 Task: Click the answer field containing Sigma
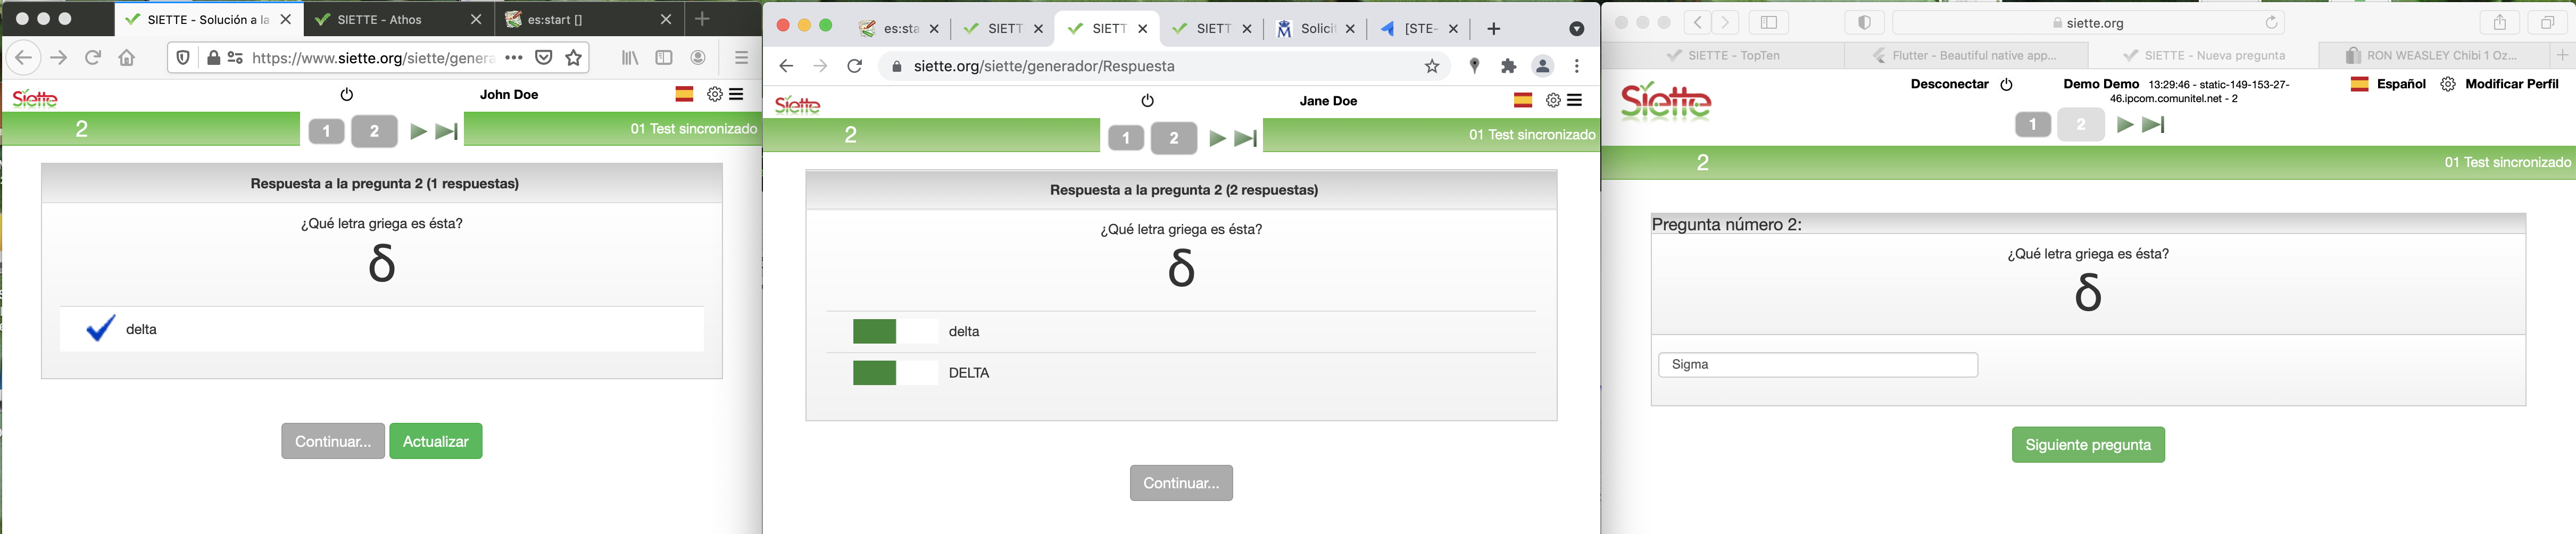coord(1817,365)
